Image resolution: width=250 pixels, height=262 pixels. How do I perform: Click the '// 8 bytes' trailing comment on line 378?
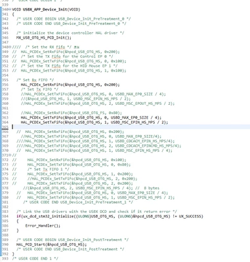click(x=147, y=188)
